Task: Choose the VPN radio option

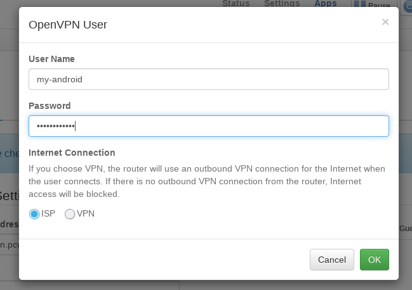Action: point(70,214)
